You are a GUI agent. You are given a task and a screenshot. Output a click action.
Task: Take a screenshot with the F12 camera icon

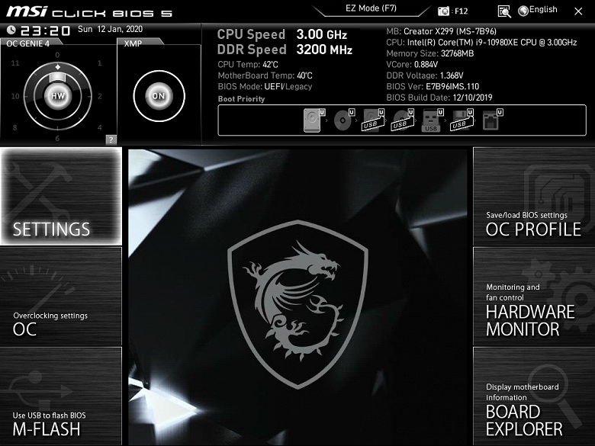(443, 11)
